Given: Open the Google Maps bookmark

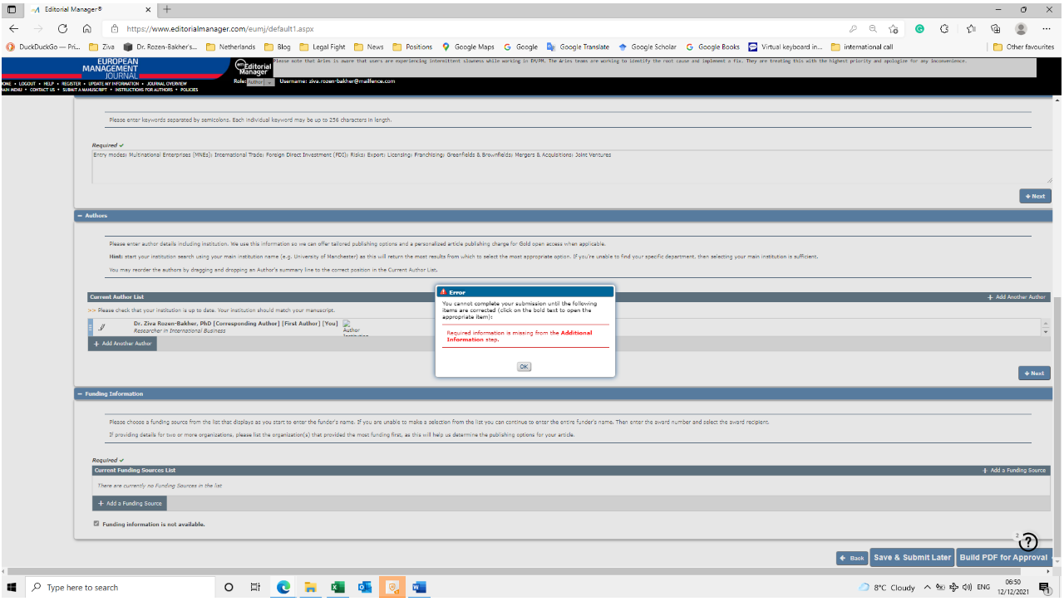Looking at the screenshot, I should [x=468, y=47].
